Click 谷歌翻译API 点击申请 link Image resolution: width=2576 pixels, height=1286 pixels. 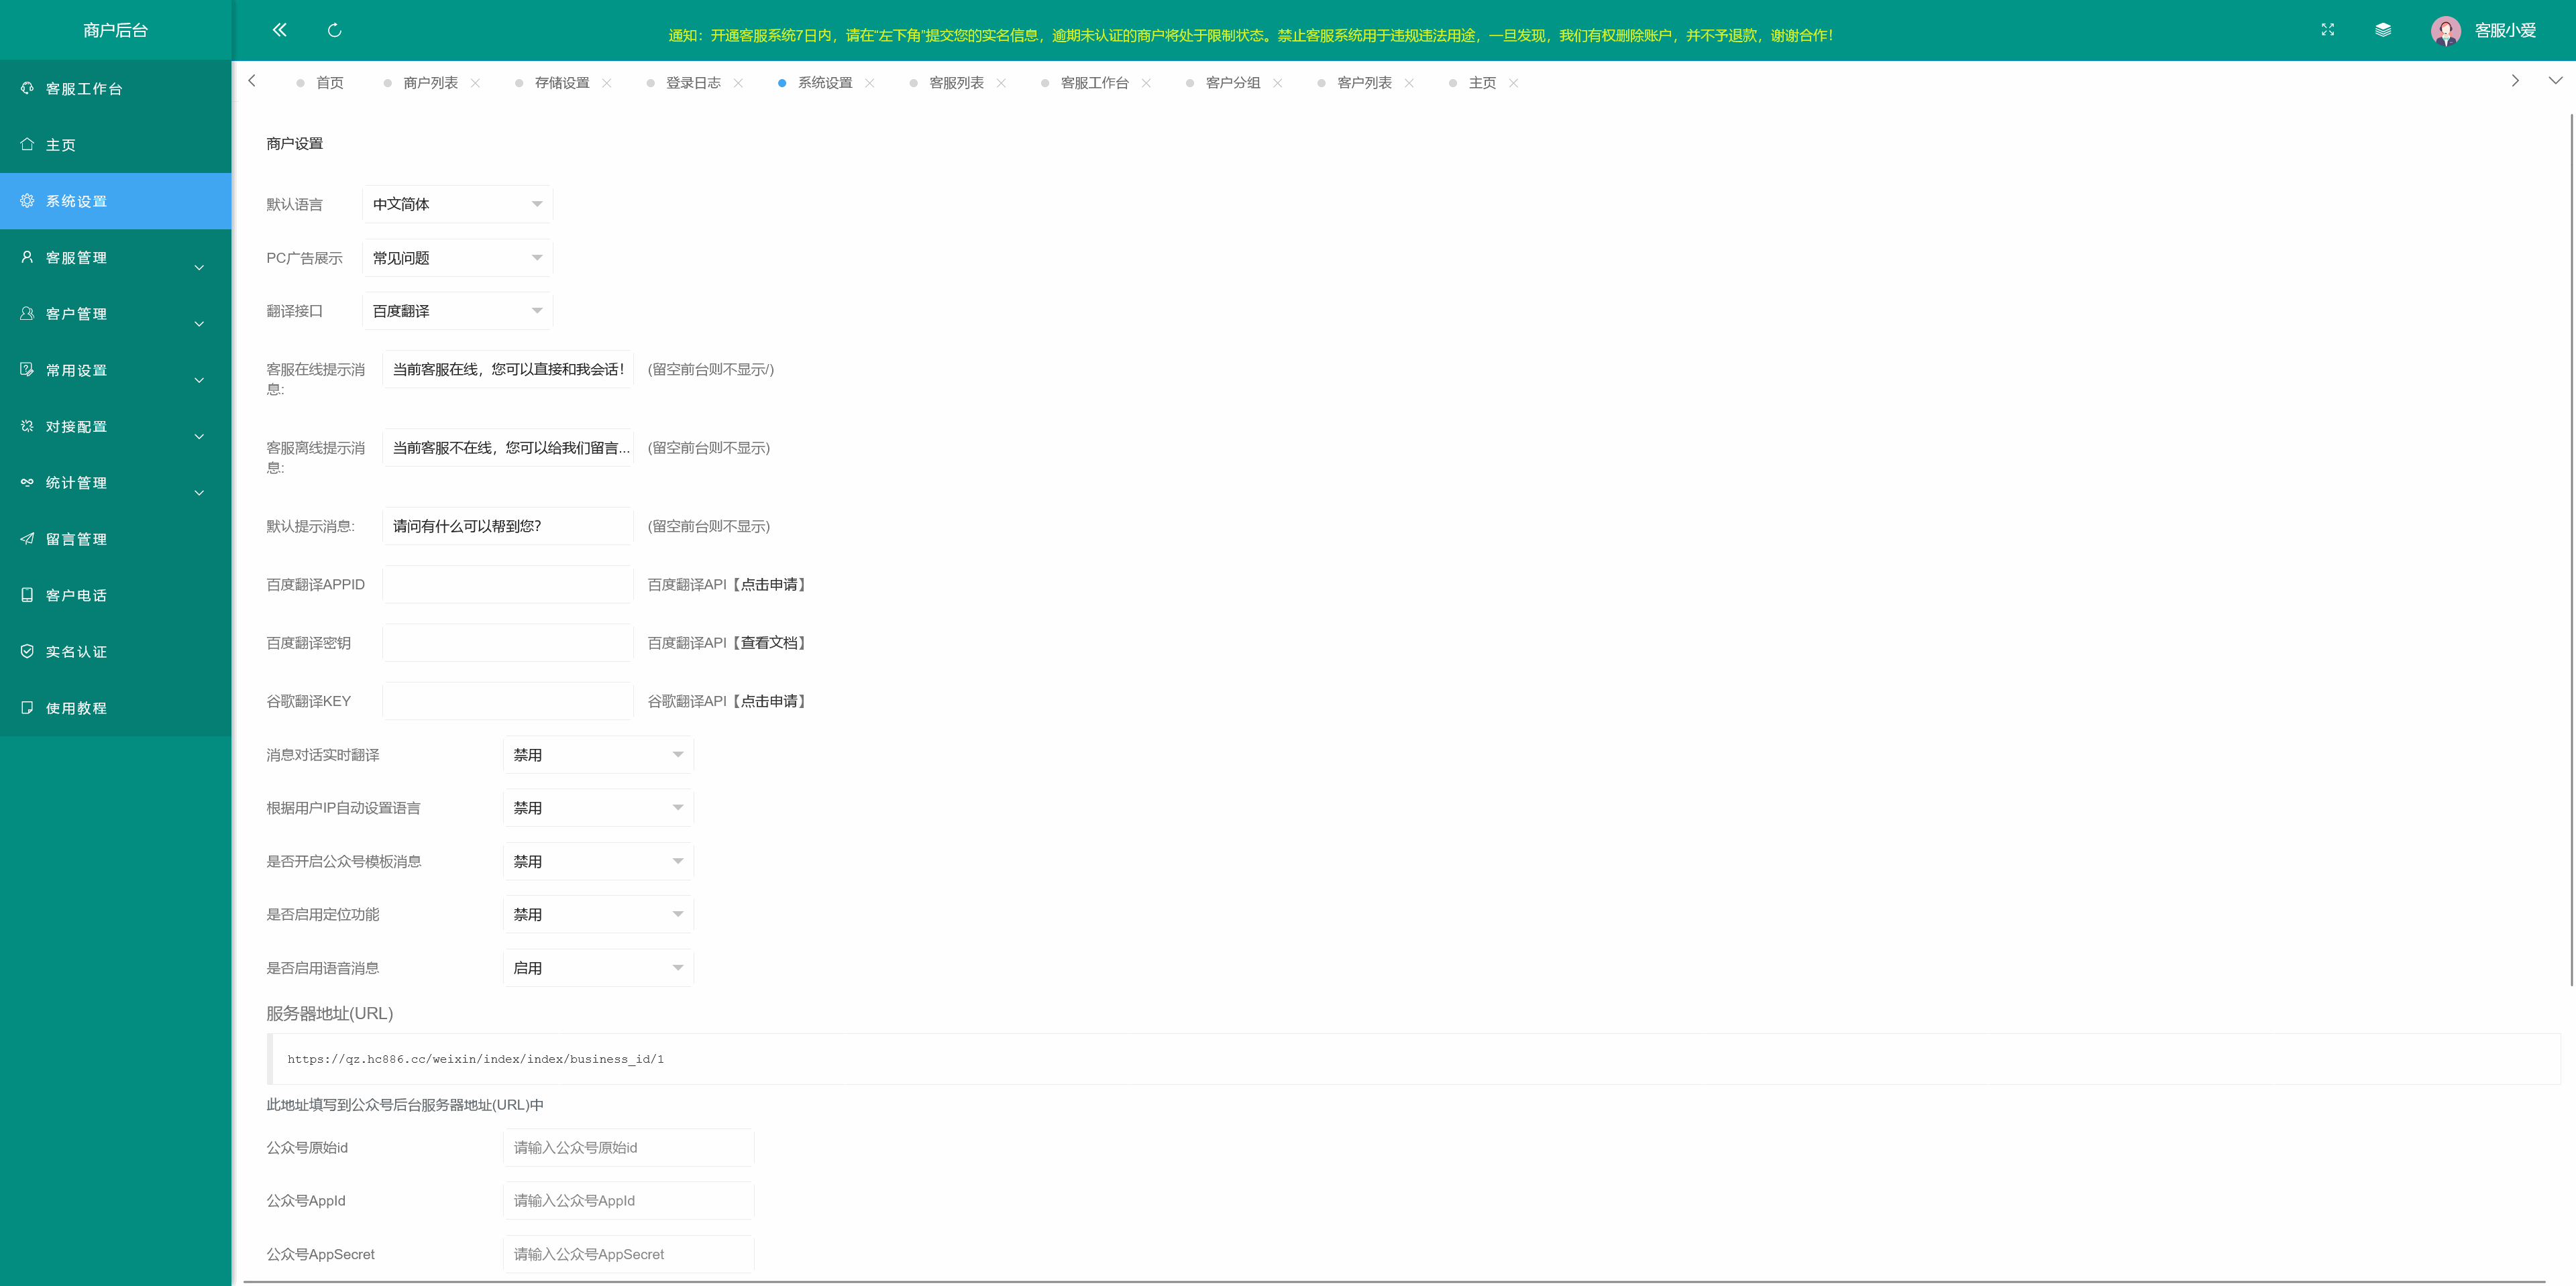point(769,701)
